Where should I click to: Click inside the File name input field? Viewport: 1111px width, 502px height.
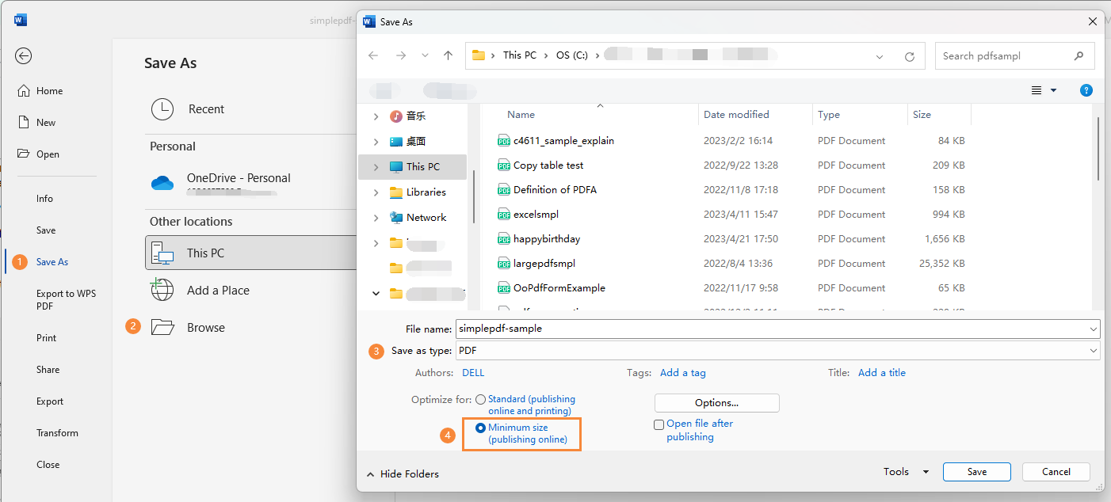pyautogui.click(x=713, y=329)
